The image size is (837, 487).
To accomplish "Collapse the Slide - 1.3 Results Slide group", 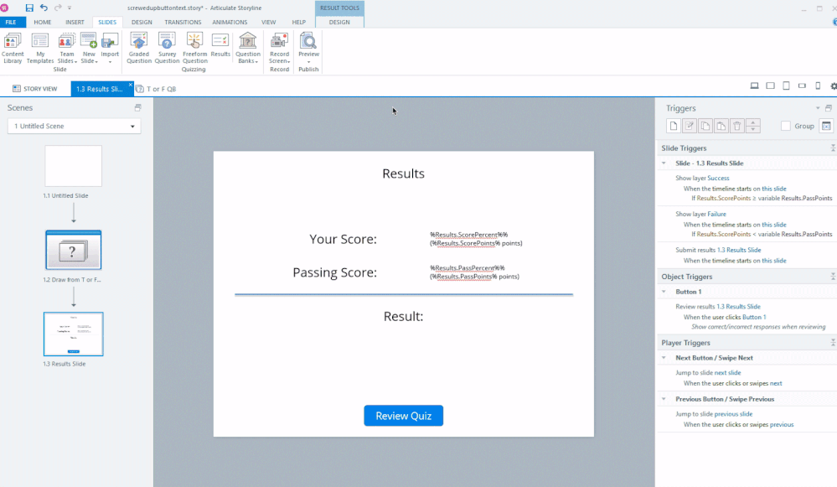I will point(664,163).
